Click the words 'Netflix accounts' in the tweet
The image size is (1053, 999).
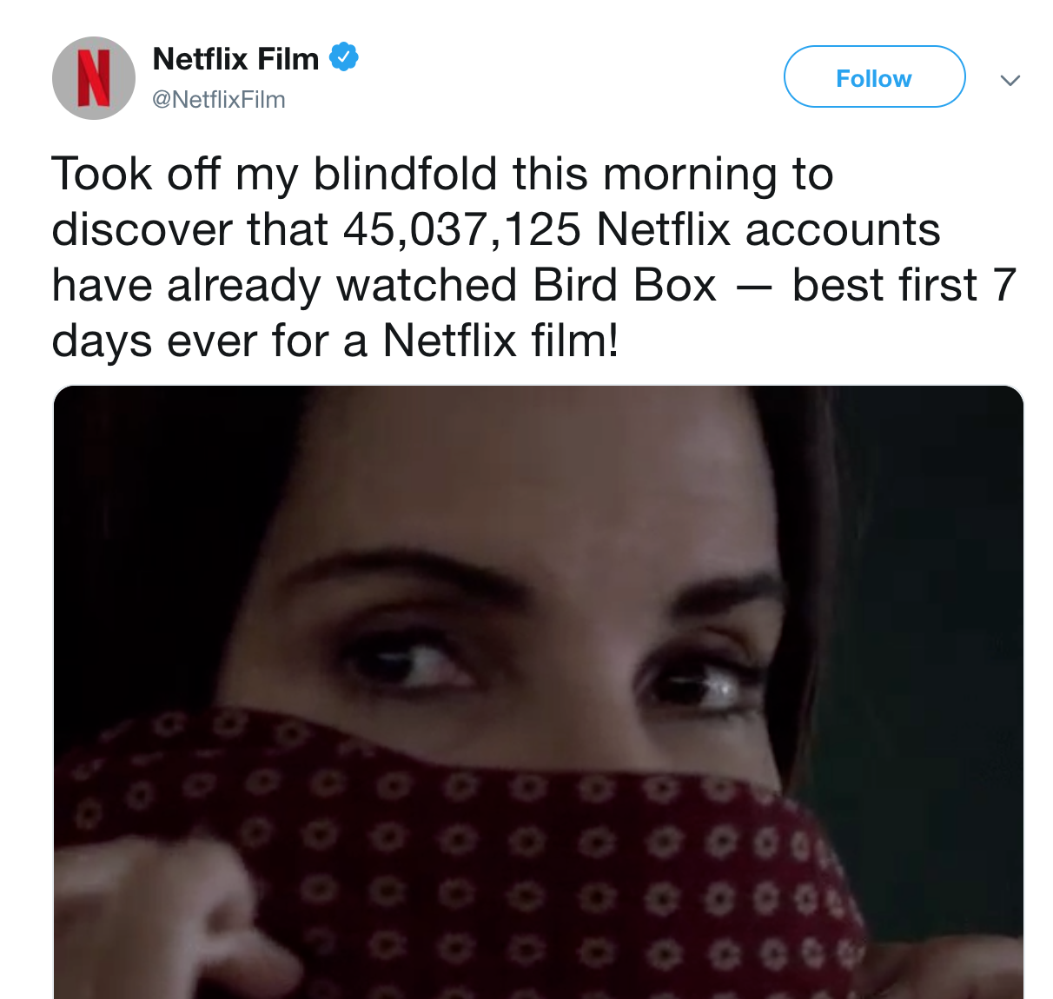click(769, 230)
